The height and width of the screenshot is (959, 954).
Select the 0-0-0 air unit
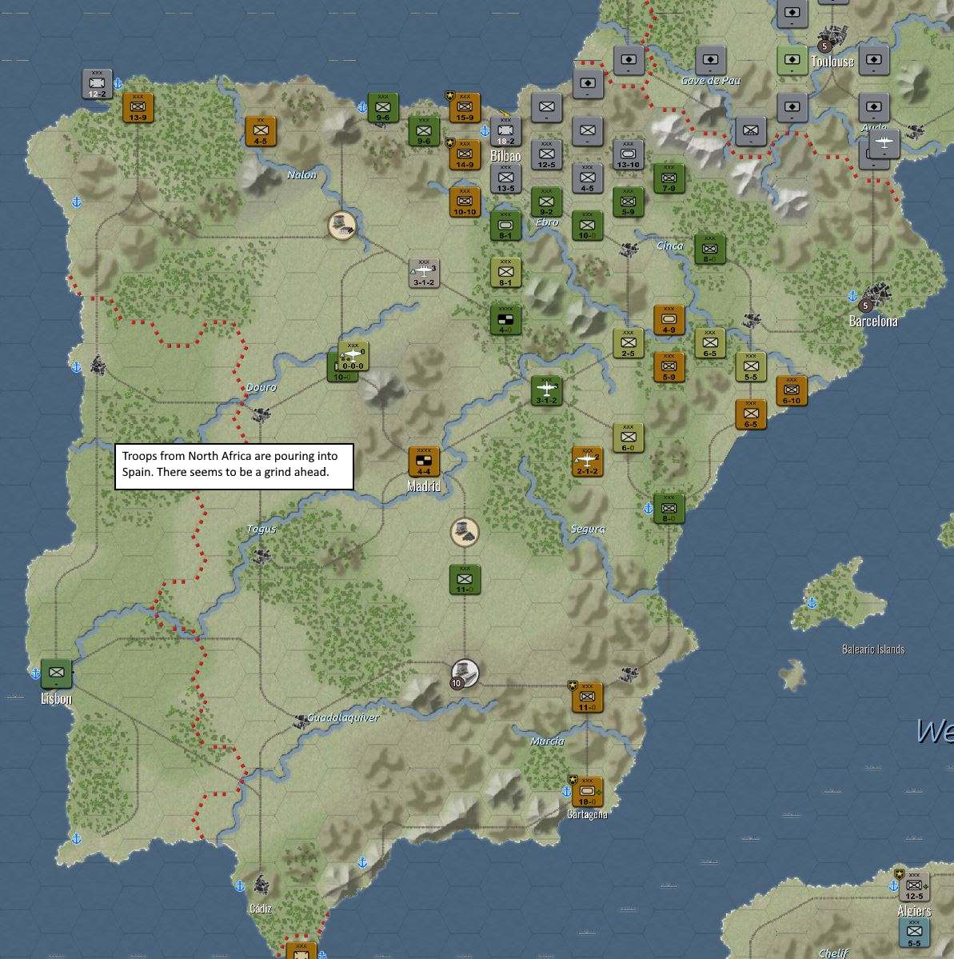(353, 357)
